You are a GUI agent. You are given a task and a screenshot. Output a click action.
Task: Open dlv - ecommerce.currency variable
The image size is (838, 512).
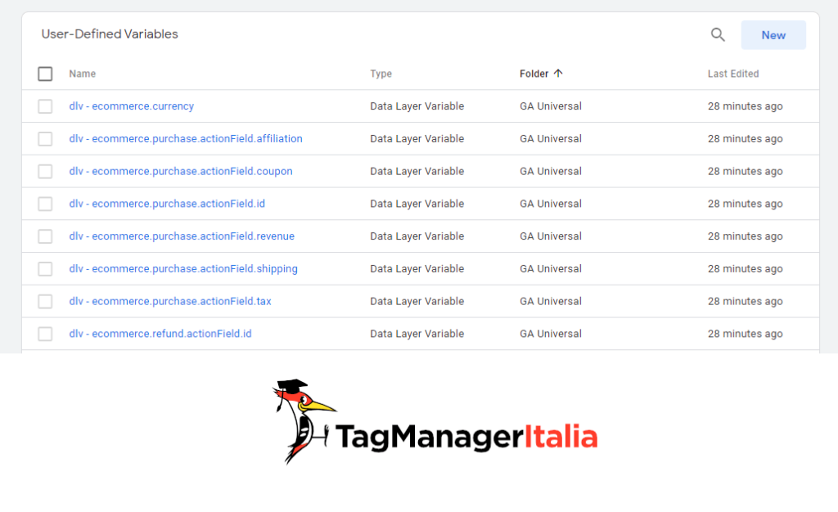pyautogui.click(x=132, y=106)
